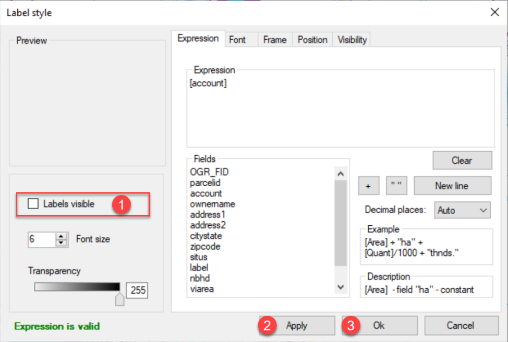508x342 pixels.
Task: Clear the expression field
Action: [x=462, y=160]
